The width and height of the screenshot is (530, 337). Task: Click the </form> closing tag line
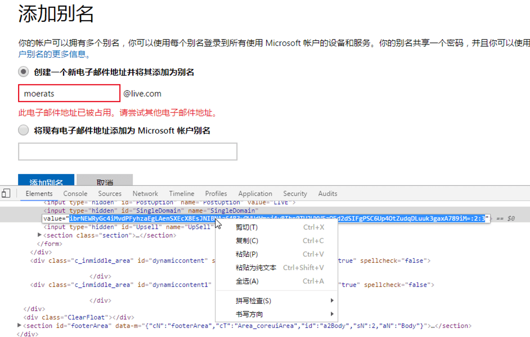click(50, 244)
